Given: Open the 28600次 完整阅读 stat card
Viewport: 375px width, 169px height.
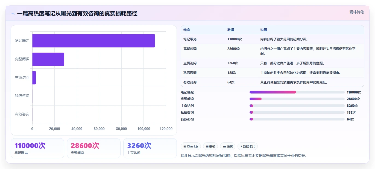Looking at the screenshot, I should (x=94, y=148).
